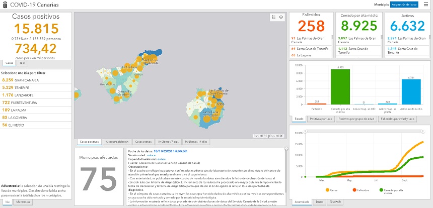The width and height of the screenshot is (433, 208).
Task: Filter by island GRAN CANARIA
Action: (x=20, y=79)
